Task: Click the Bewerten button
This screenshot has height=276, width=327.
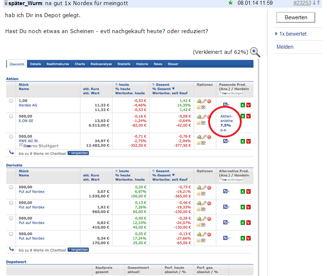Action: 295,17
